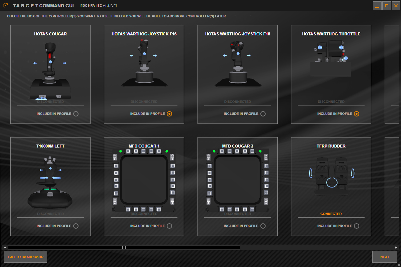Click the HOTAS WARTHOG JOYSTICK F16 title
This screenshot has height=267, width=401.
[x=144, y=34]
